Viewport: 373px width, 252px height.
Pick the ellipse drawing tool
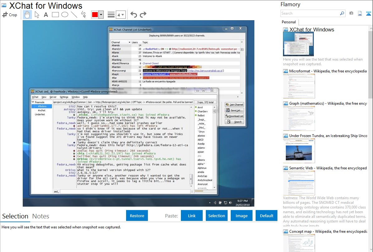[x=65, y=15]
